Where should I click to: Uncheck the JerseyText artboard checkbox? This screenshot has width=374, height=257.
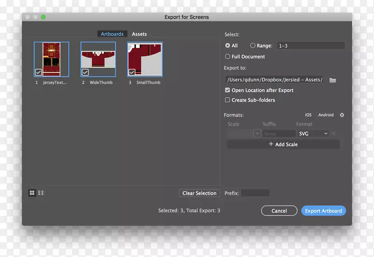click(x=38, y=72)
